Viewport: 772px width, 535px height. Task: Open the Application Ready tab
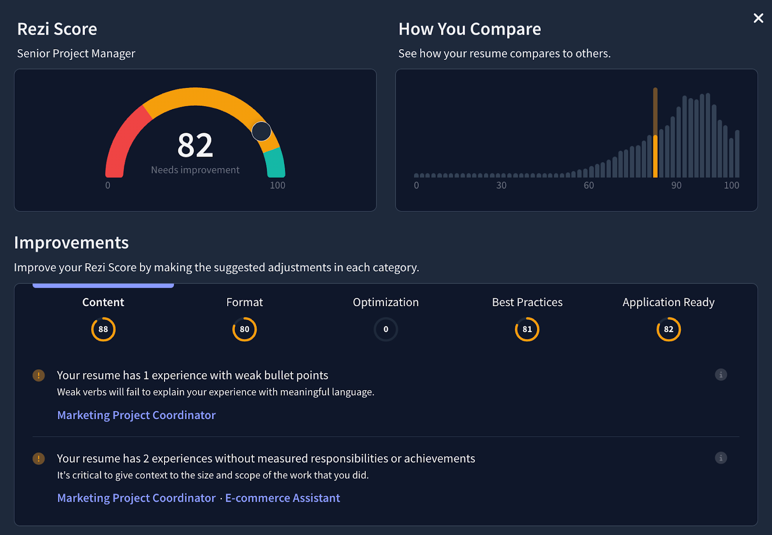coord(669,302)
